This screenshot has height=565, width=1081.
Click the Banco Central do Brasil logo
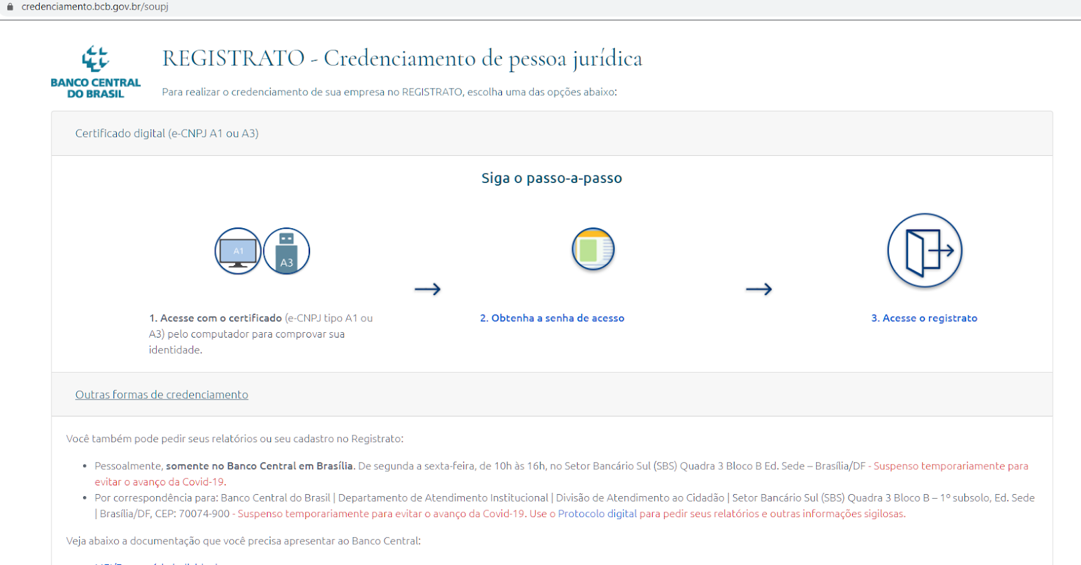coord(95,72)
